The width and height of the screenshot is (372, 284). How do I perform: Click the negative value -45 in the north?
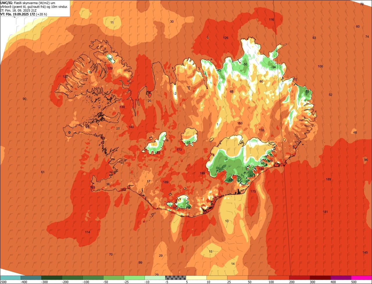coord(219,71)
